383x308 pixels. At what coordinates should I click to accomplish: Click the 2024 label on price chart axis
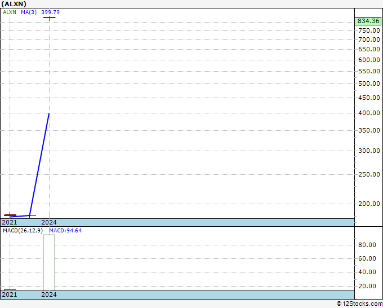pos(49,222)
